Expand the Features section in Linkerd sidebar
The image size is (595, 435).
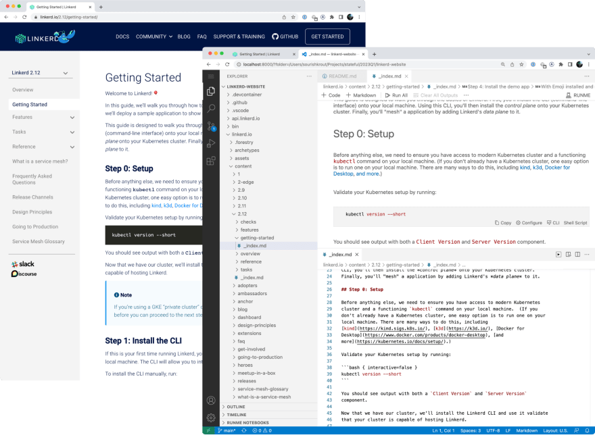coord(72,118)
